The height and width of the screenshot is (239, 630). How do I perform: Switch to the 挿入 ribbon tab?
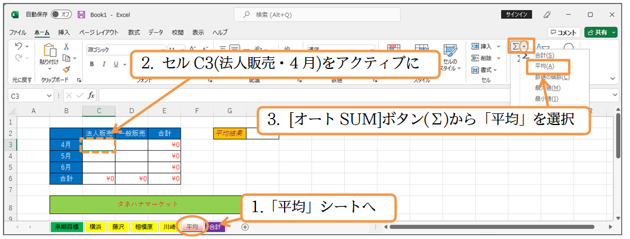coord(64,33)
